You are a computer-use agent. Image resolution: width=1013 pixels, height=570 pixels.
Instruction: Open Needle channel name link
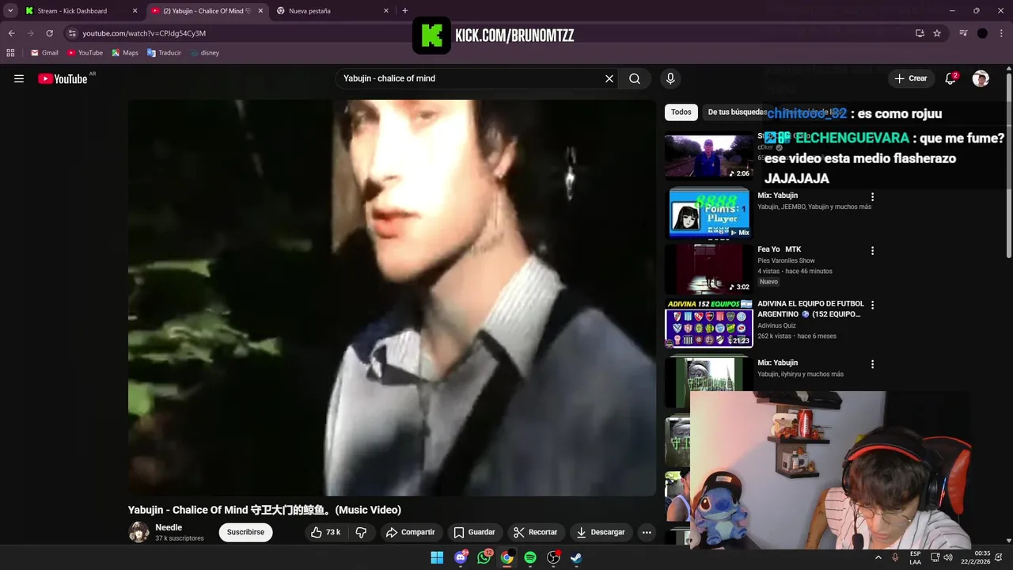pos(169,527)
